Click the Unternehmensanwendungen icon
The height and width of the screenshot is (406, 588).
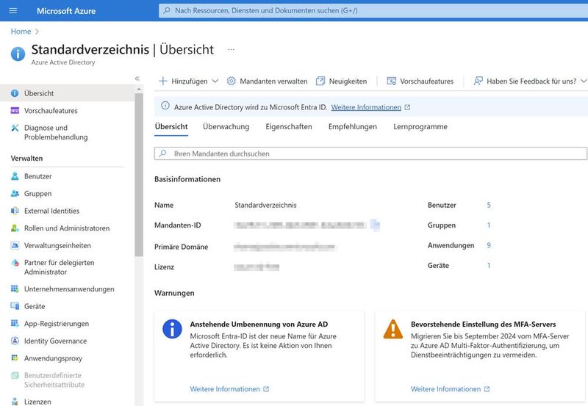pyautogui.click(x=15, y=289)
